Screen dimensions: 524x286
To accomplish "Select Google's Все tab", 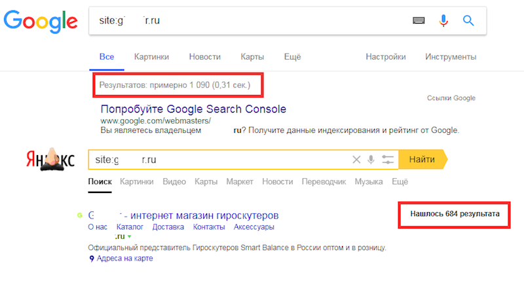I will tap(107, 57).
